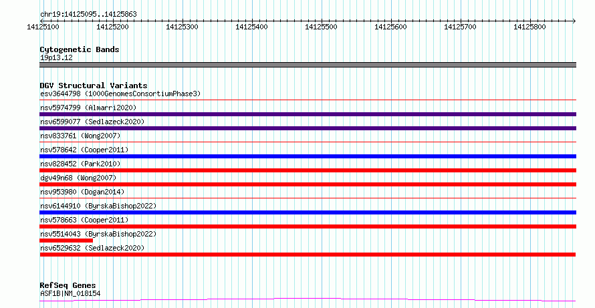The width and height of the screenshot is (595, 308).
Task: Open variant nsv833761 (Wong2007)
Action: coord(80,136)
